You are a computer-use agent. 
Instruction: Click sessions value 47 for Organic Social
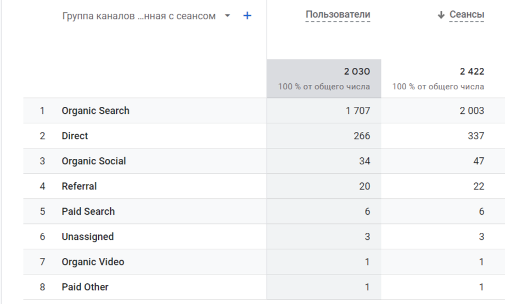pos(478,161)
